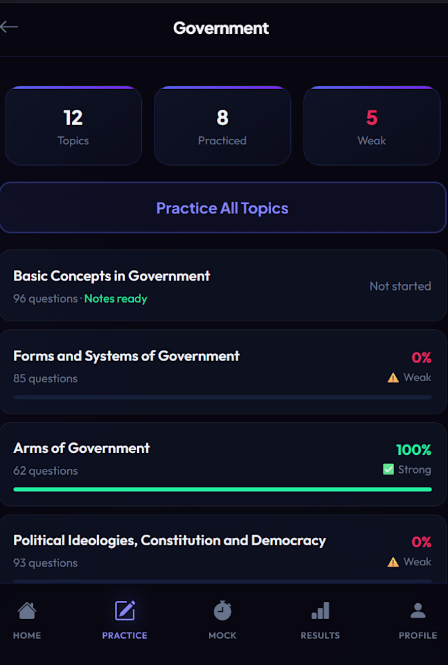
Task: Go back using the left arrow
Action: tap(9, 27)
